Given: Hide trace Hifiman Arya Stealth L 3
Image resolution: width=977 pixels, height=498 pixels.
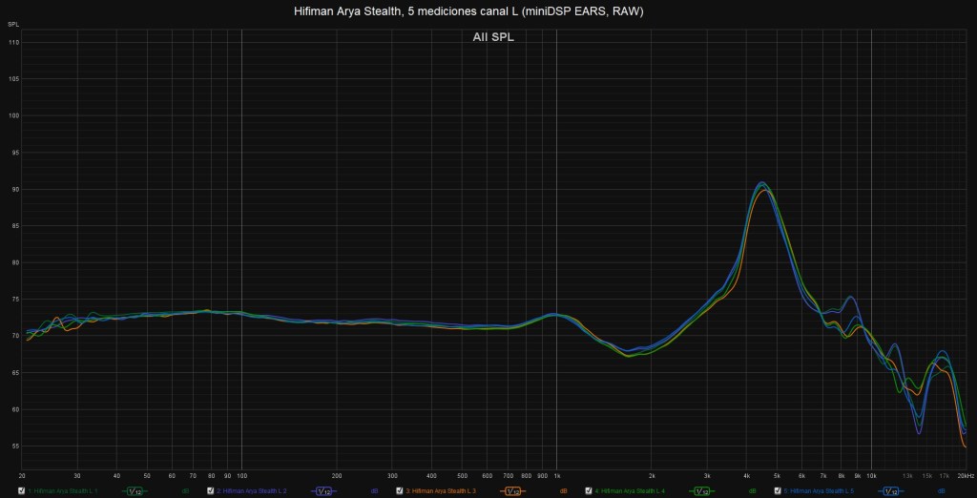Looking at the screenshot, I should pyautogui.click(x=399, y=491).
